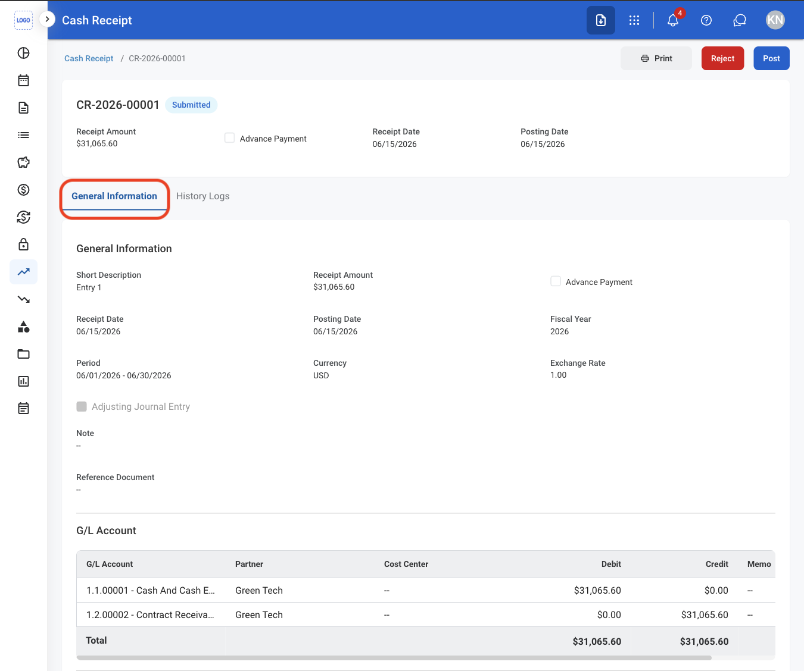Viewport: 804px width, 671px height.
Task: Open the list lines sidebar icon
Action: pos(23,135)
